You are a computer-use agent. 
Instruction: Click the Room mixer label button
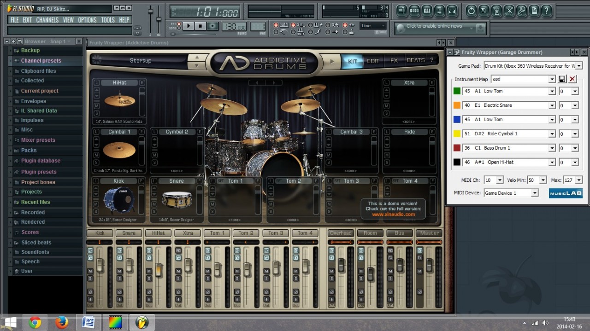[x=370, y=233]
